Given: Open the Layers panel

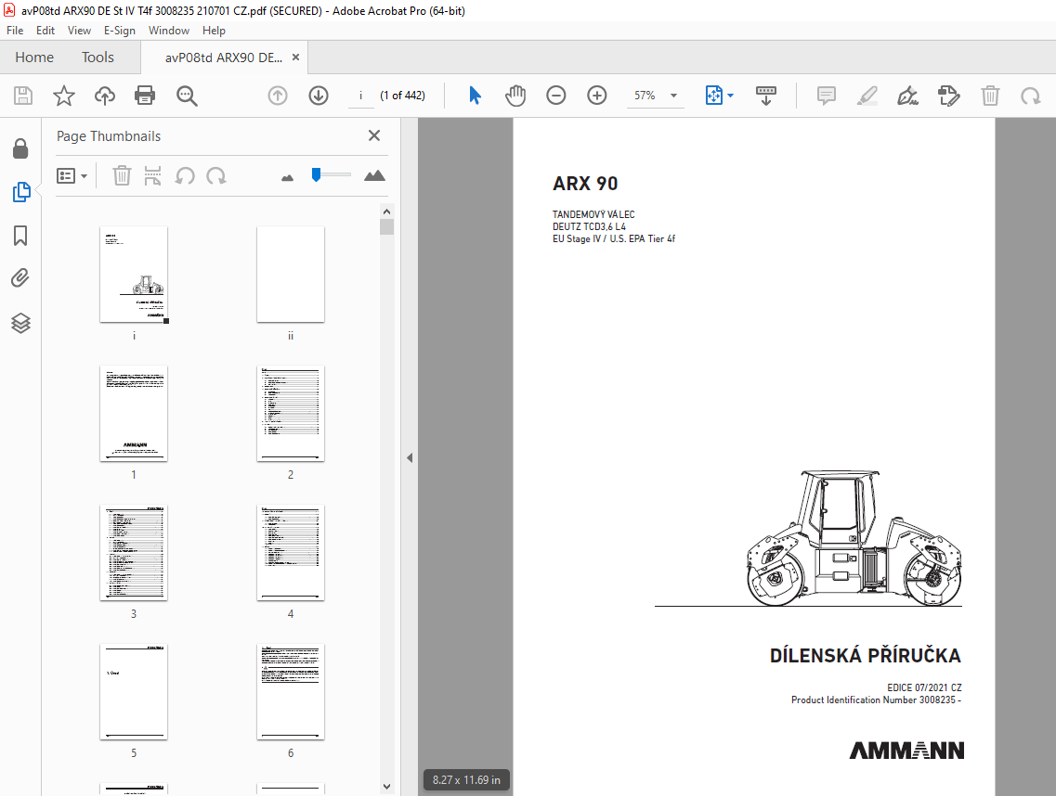Looking at the screenshot, I should click(x=20, y=323).
